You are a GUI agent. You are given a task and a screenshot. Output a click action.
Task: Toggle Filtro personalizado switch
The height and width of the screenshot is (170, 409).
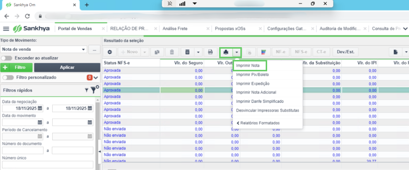pyautogui.click(x=8, y=77)
